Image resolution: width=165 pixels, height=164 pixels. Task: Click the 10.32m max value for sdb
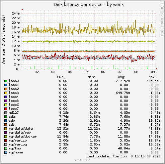pyautogui.click(x=154, y=121)
